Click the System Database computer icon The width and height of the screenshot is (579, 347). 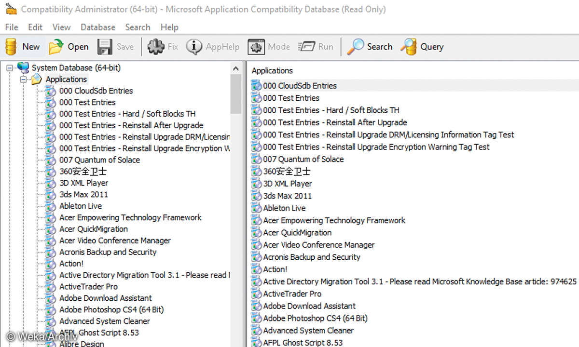coord(23,67)
